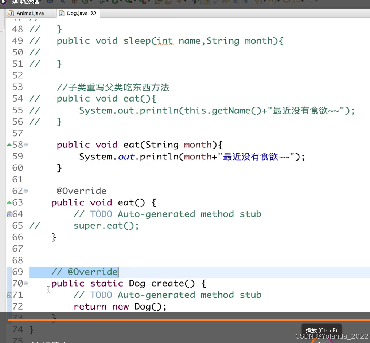Click the '@Override' annotation on line 62
The width and height of the screenshot is (370, 343).
pos(81,191)
